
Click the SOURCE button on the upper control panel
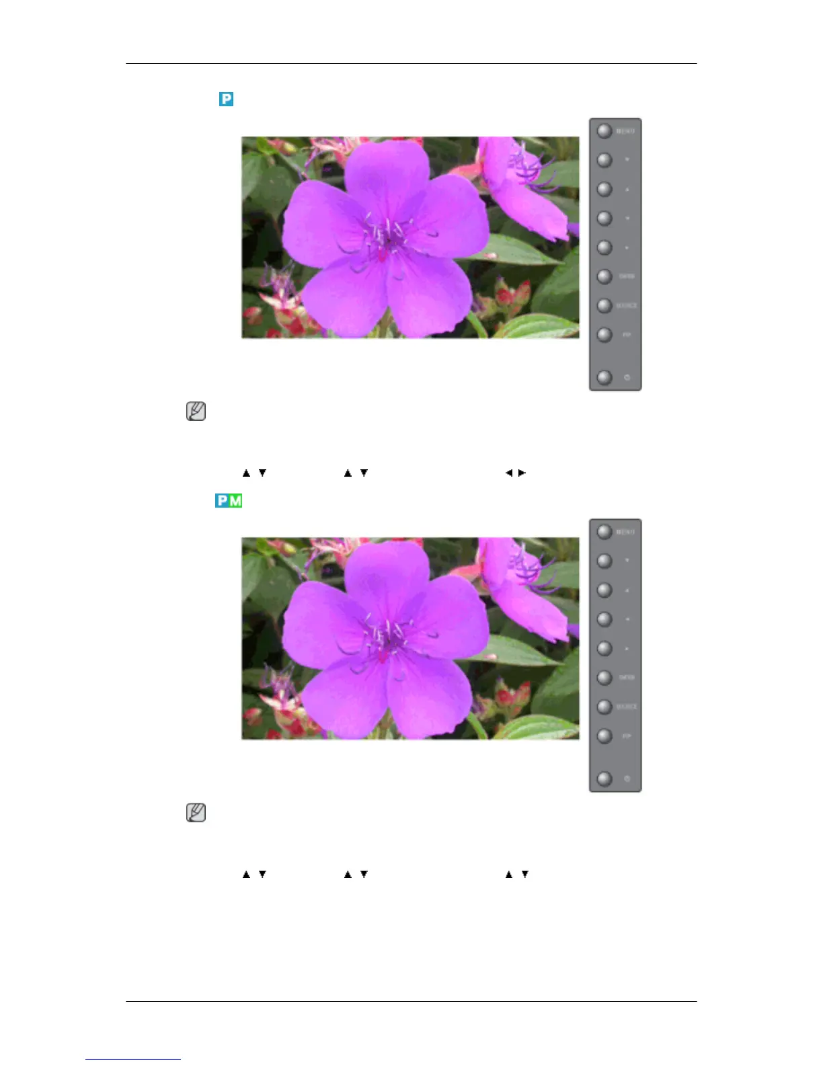(x=604, y=305)
